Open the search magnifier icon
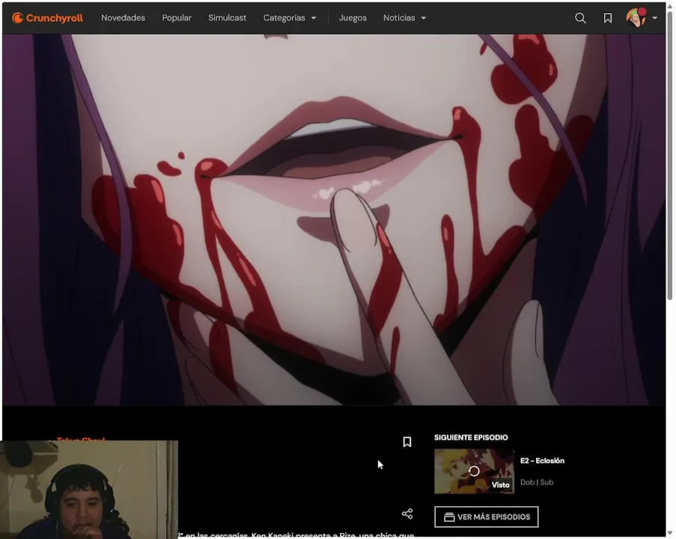 tap(580, 18)
